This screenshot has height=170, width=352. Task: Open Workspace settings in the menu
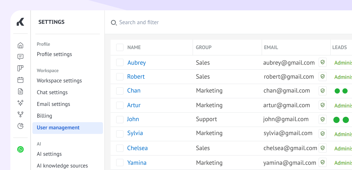coord(59,81)
